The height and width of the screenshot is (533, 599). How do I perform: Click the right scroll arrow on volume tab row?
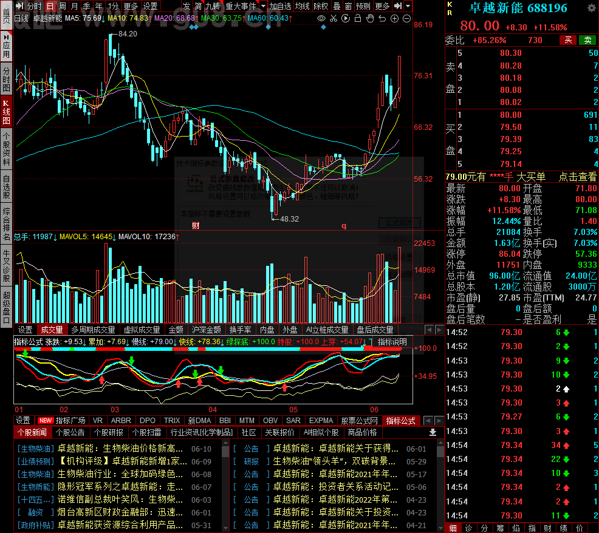click(x=439, y=330)
